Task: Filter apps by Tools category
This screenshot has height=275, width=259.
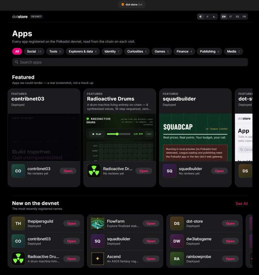Action: [x=55, y=51]
